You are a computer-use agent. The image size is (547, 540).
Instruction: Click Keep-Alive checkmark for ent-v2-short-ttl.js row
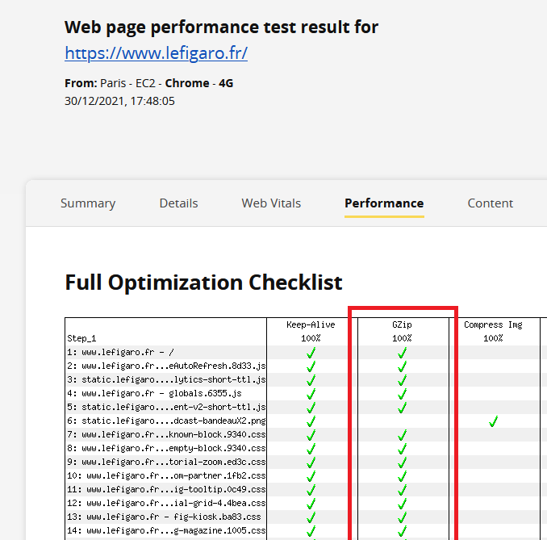click(311, 408)
